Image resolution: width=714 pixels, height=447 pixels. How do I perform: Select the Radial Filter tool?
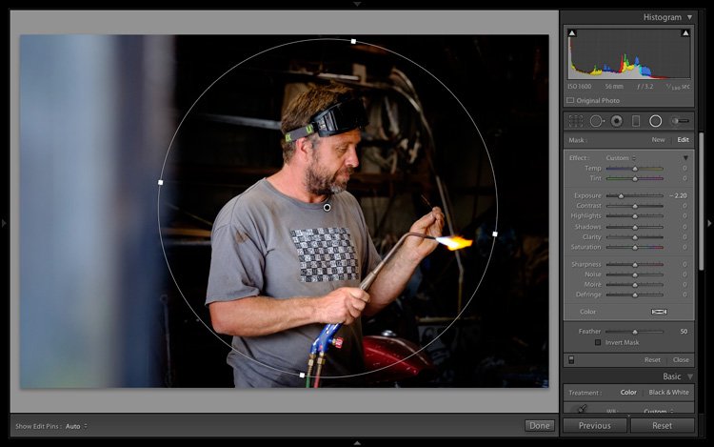(x=656, y=121)
